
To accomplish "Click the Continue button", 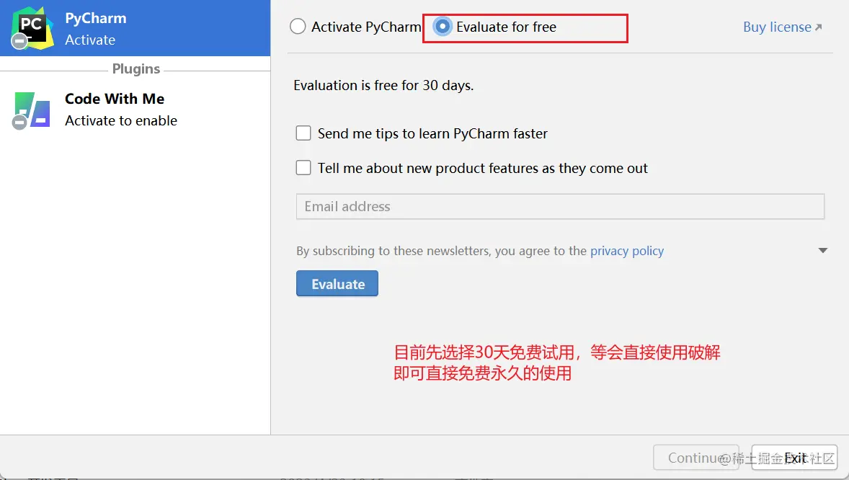I will click(x=695, y=458).
